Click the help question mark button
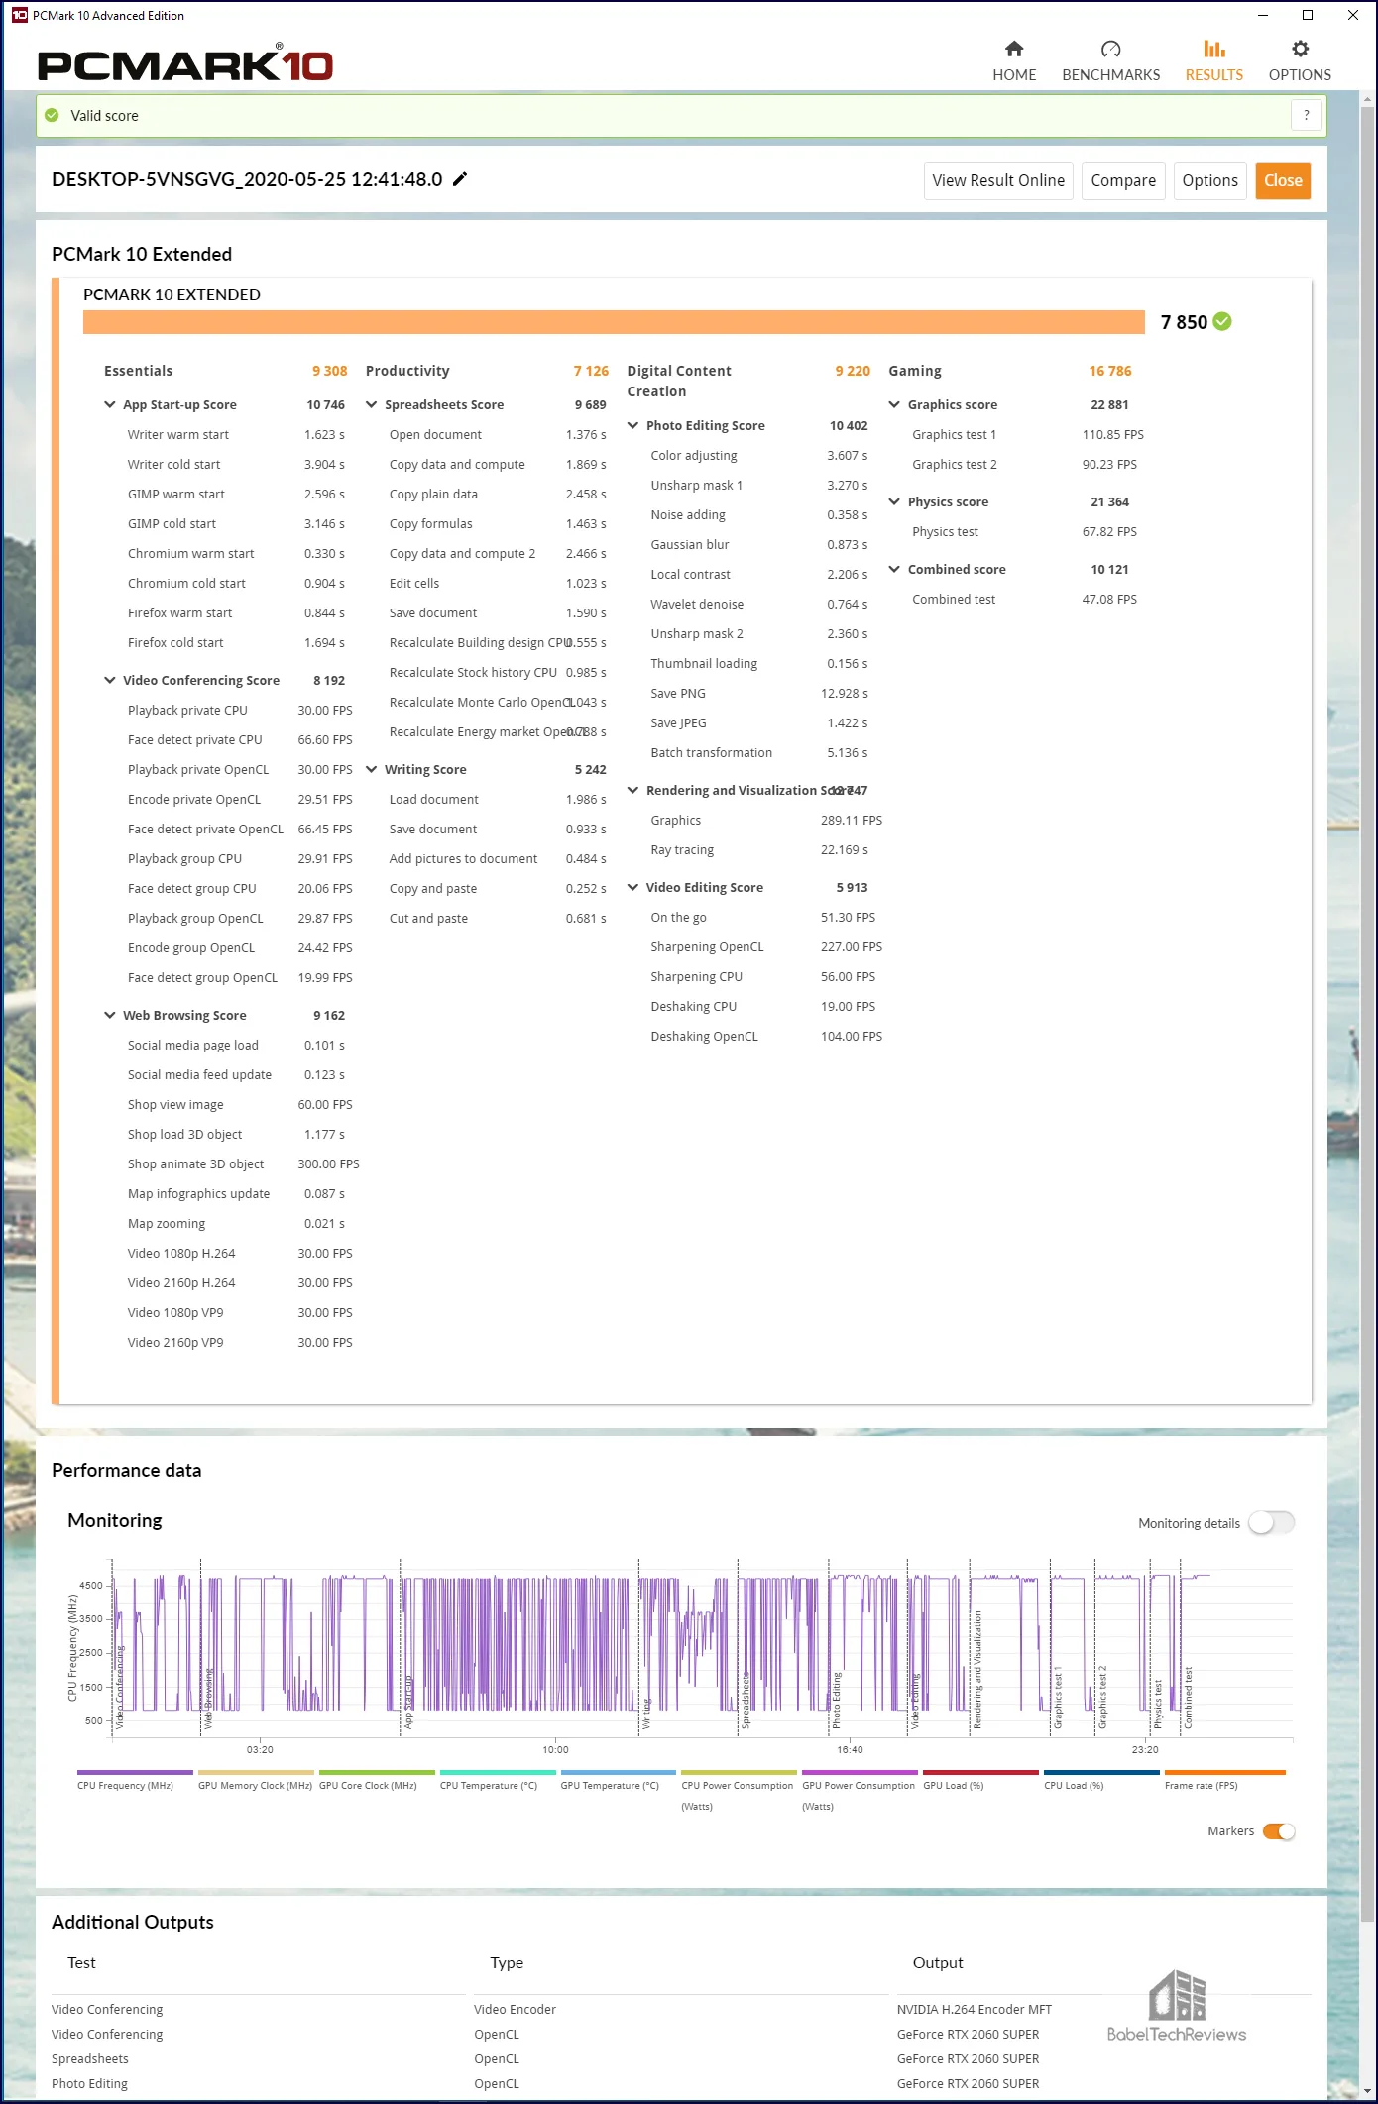Image resolution: width=1378 pixels, height=2104 pixels. click(1307, 115)
